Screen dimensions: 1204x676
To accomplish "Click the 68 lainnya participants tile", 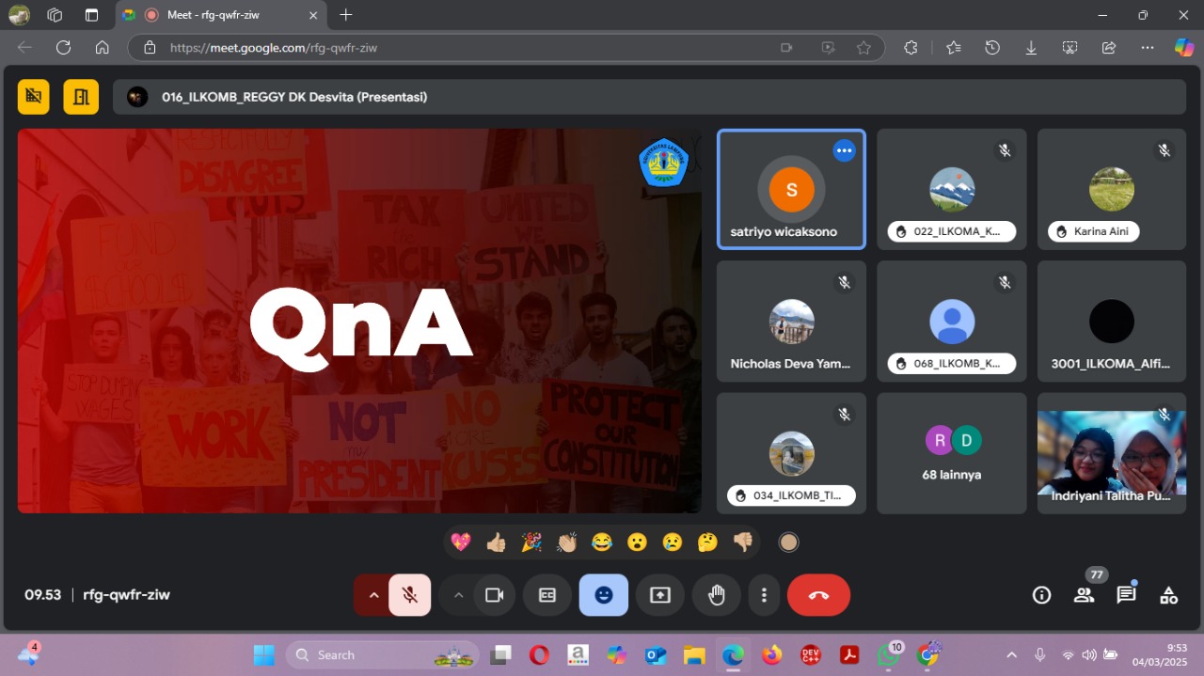I will (x=951, y=453).
